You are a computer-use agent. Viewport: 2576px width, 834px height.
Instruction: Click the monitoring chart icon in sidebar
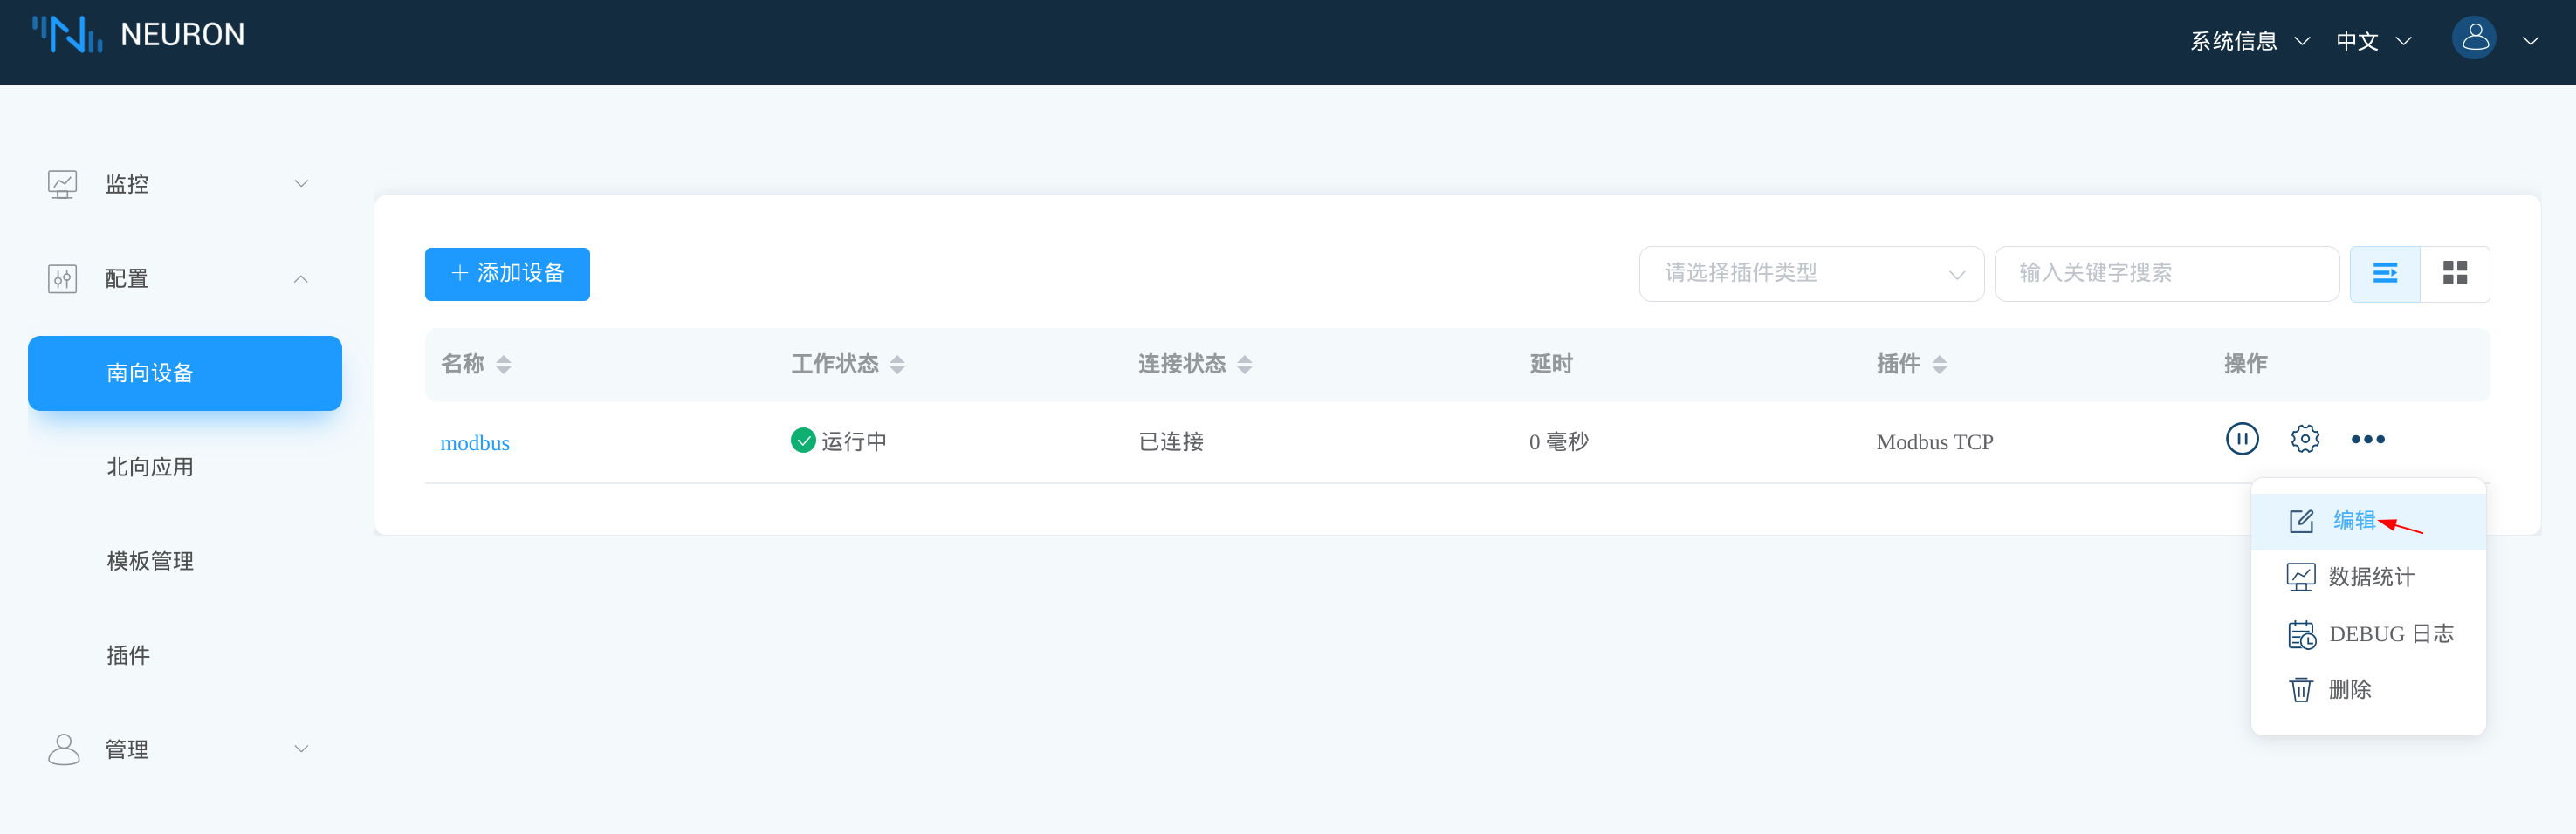point(62,185)
